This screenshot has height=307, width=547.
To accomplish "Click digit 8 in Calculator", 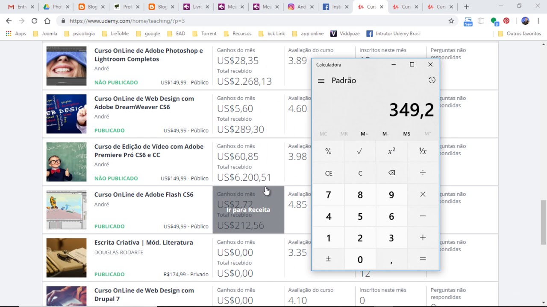I will (x=360, y=195).
